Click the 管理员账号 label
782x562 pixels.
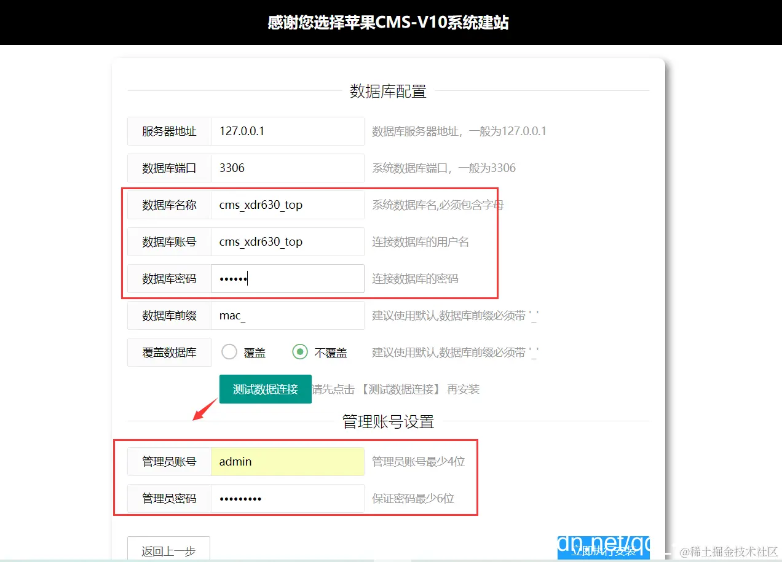pyautogui.click(x=169, y=461)
